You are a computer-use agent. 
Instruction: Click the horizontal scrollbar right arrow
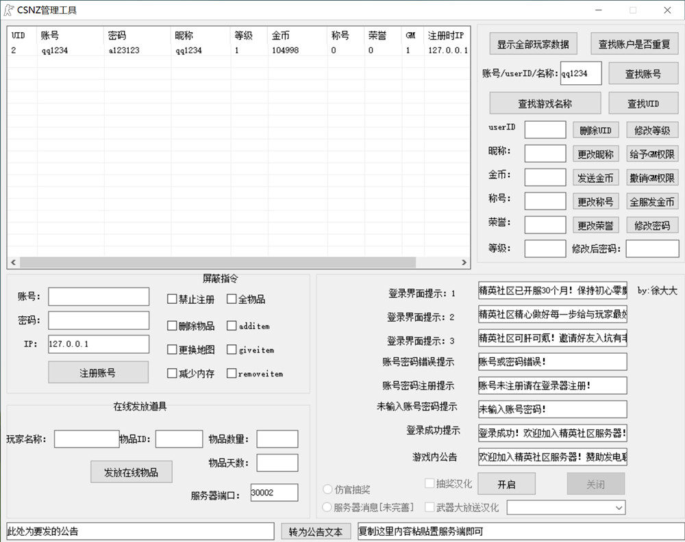pos(464,263)
